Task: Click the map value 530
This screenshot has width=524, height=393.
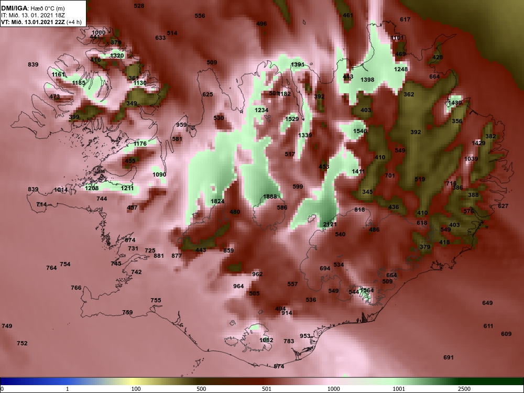Action: (x=219, y=118)
